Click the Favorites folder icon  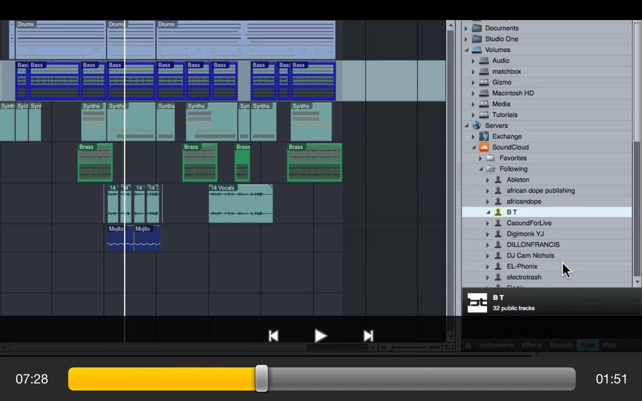pos(491,158)
